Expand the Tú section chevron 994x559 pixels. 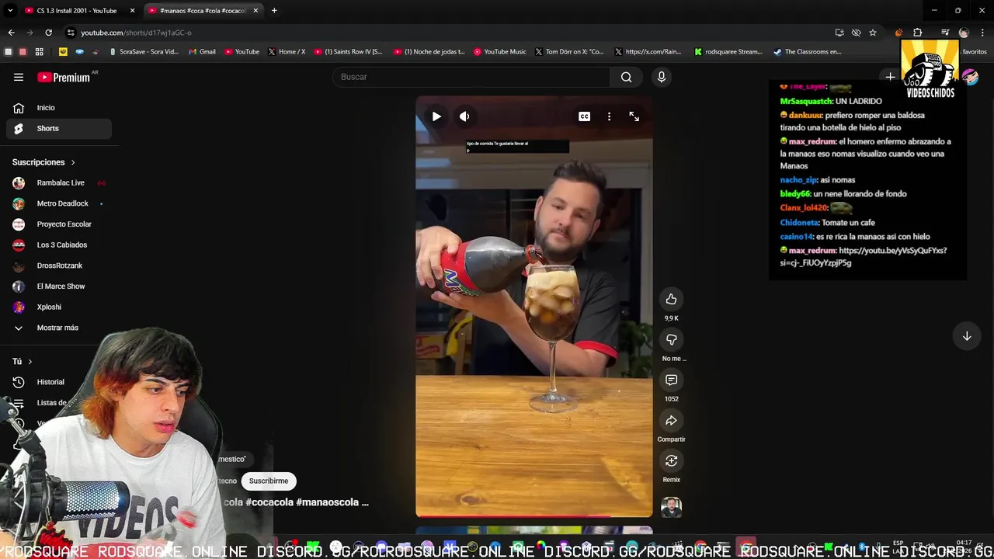(30, 362)
